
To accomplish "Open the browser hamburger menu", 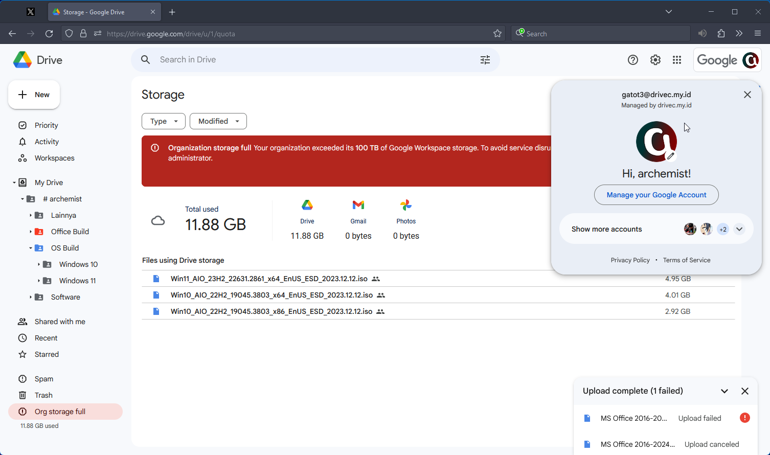I will pos(758,34).
